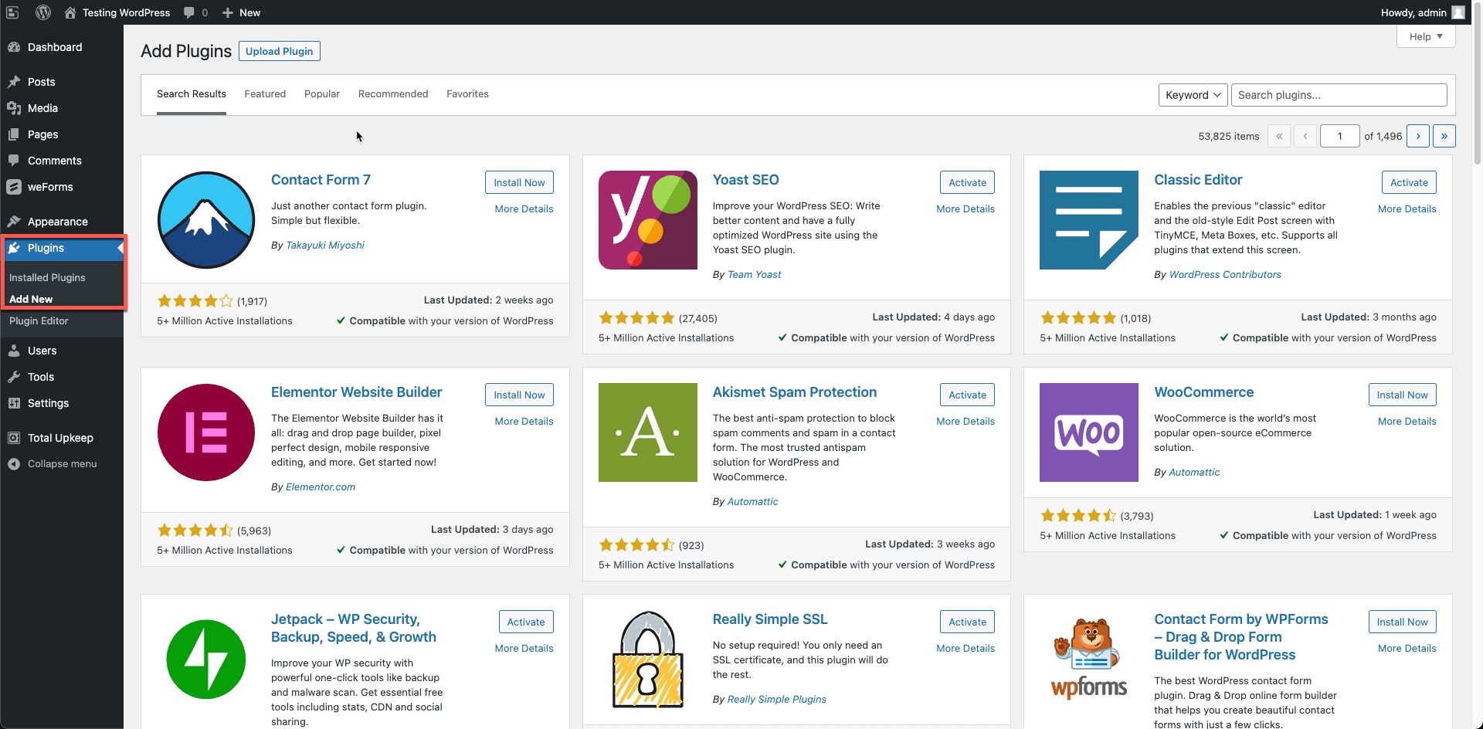The width and height of the screenshot is (1483, 729).
Task: Click the Media icon in sidebar
Action: (x=14, y=108)
